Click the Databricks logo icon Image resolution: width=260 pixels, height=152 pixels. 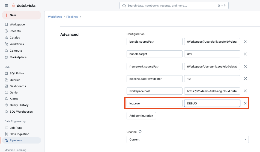pyautogui.click(x=14, y=5)
